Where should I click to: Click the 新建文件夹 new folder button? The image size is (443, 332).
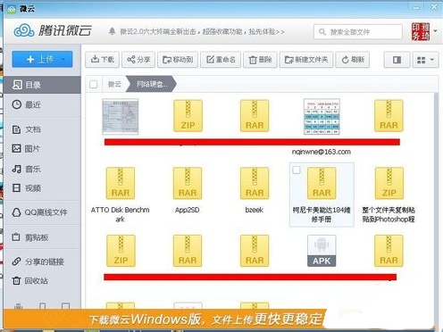(x=306, y=60)
